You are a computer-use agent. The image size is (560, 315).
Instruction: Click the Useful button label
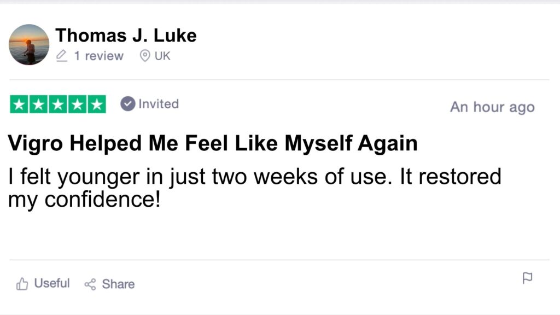coord(52,283)
